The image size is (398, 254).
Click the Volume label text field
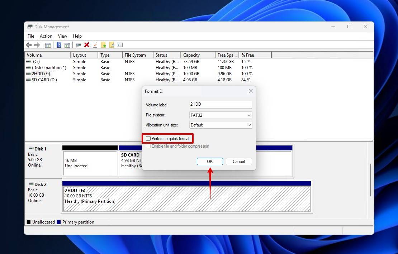pos(221,105)
